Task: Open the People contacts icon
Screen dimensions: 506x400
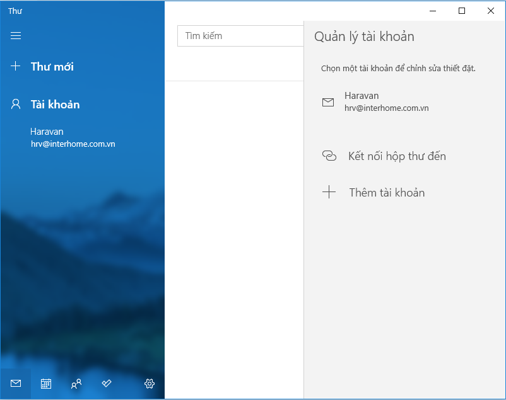Action: coord(76,384)
